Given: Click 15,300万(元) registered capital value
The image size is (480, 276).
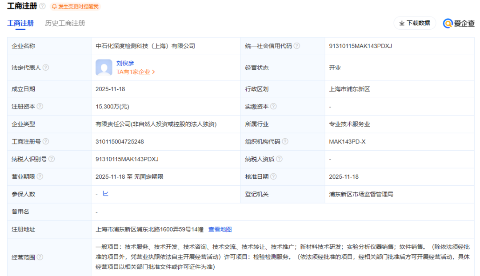Looking at the screenshot, I should (x=112, y=107).
